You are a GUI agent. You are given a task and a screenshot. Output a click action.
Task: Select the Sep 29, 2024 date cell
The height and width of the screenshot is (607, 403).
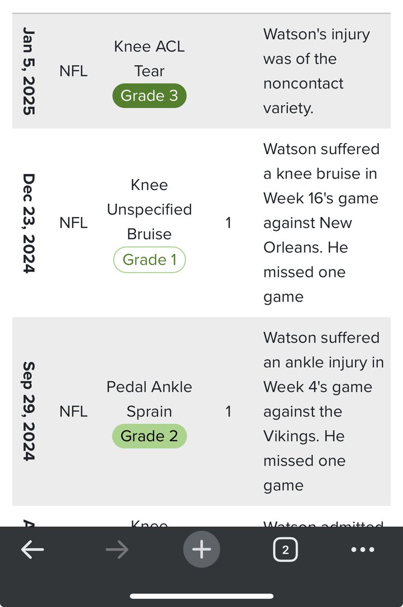[28, 411]
